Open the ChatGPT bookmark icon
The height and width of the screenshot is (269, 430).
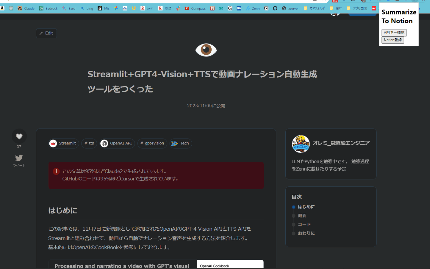click(11, 8)
